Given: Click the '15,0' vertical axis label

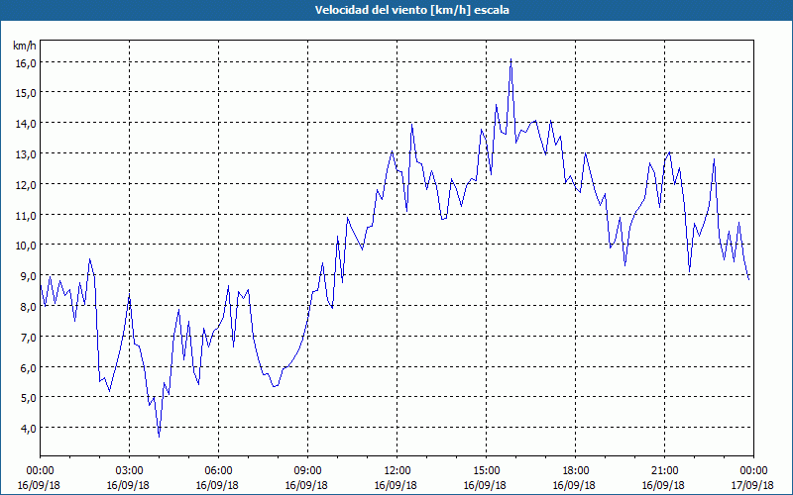Looking at the screenshot, I should 27,93.
